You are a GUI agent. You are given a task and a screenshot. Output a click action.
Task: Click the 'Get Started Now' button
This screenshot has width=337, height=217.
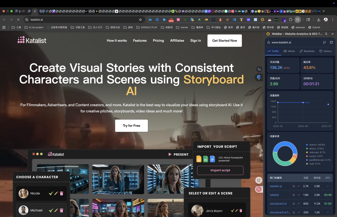(x=225, y=40)
